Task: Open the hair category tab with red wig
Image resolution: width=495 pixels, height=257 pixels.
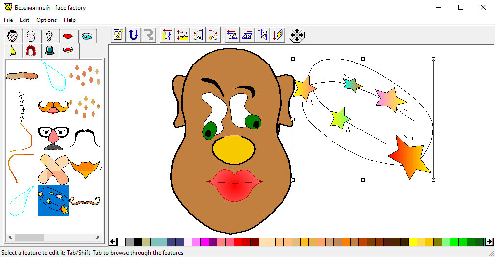Action: coord(31,51)
